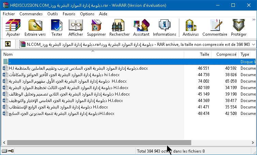Open the Favoris menu
The width and height of the screenshot is (257, 155).
(x=69, y=14)
